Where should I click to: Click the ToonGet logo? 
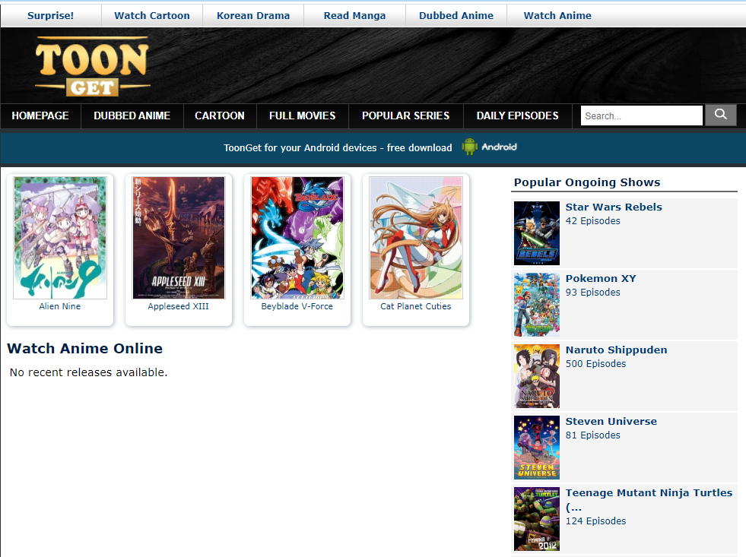93,66
